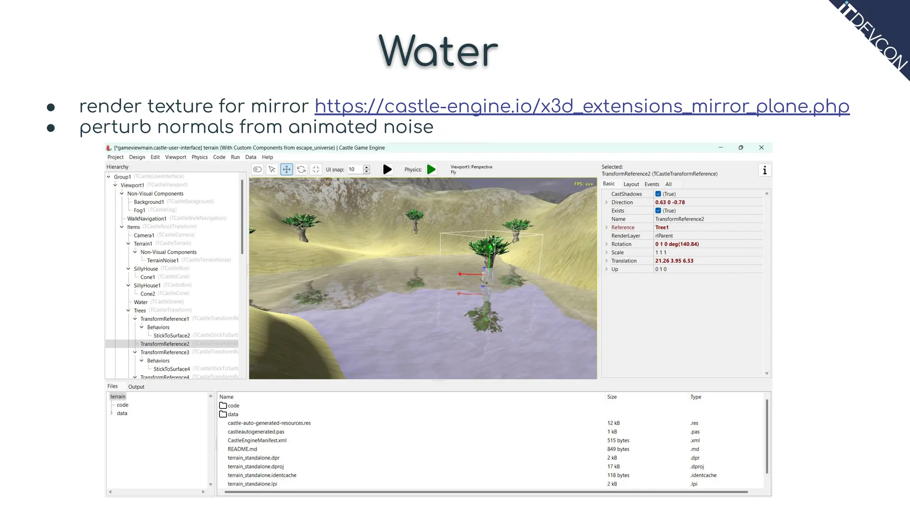Expand the Rotation property

tap(607, 244)
